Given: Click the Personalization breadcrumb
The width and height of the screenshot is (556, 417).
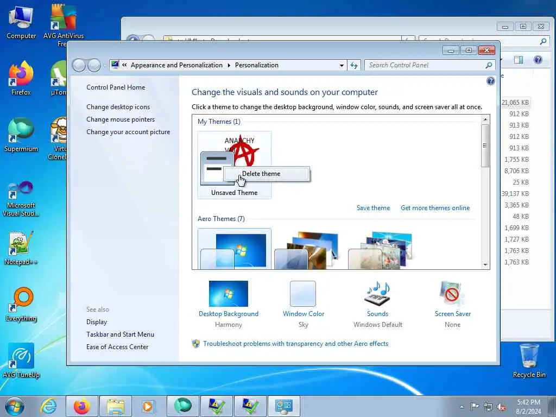Looking at the screenshot, I should click(x=257, y=65).
